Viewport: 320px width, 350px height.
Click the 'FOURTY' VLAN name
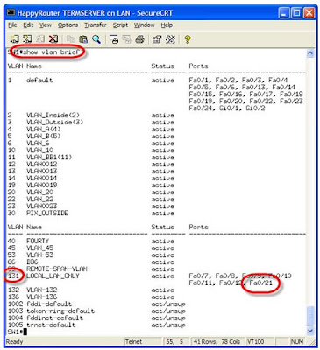pos(38,241)
